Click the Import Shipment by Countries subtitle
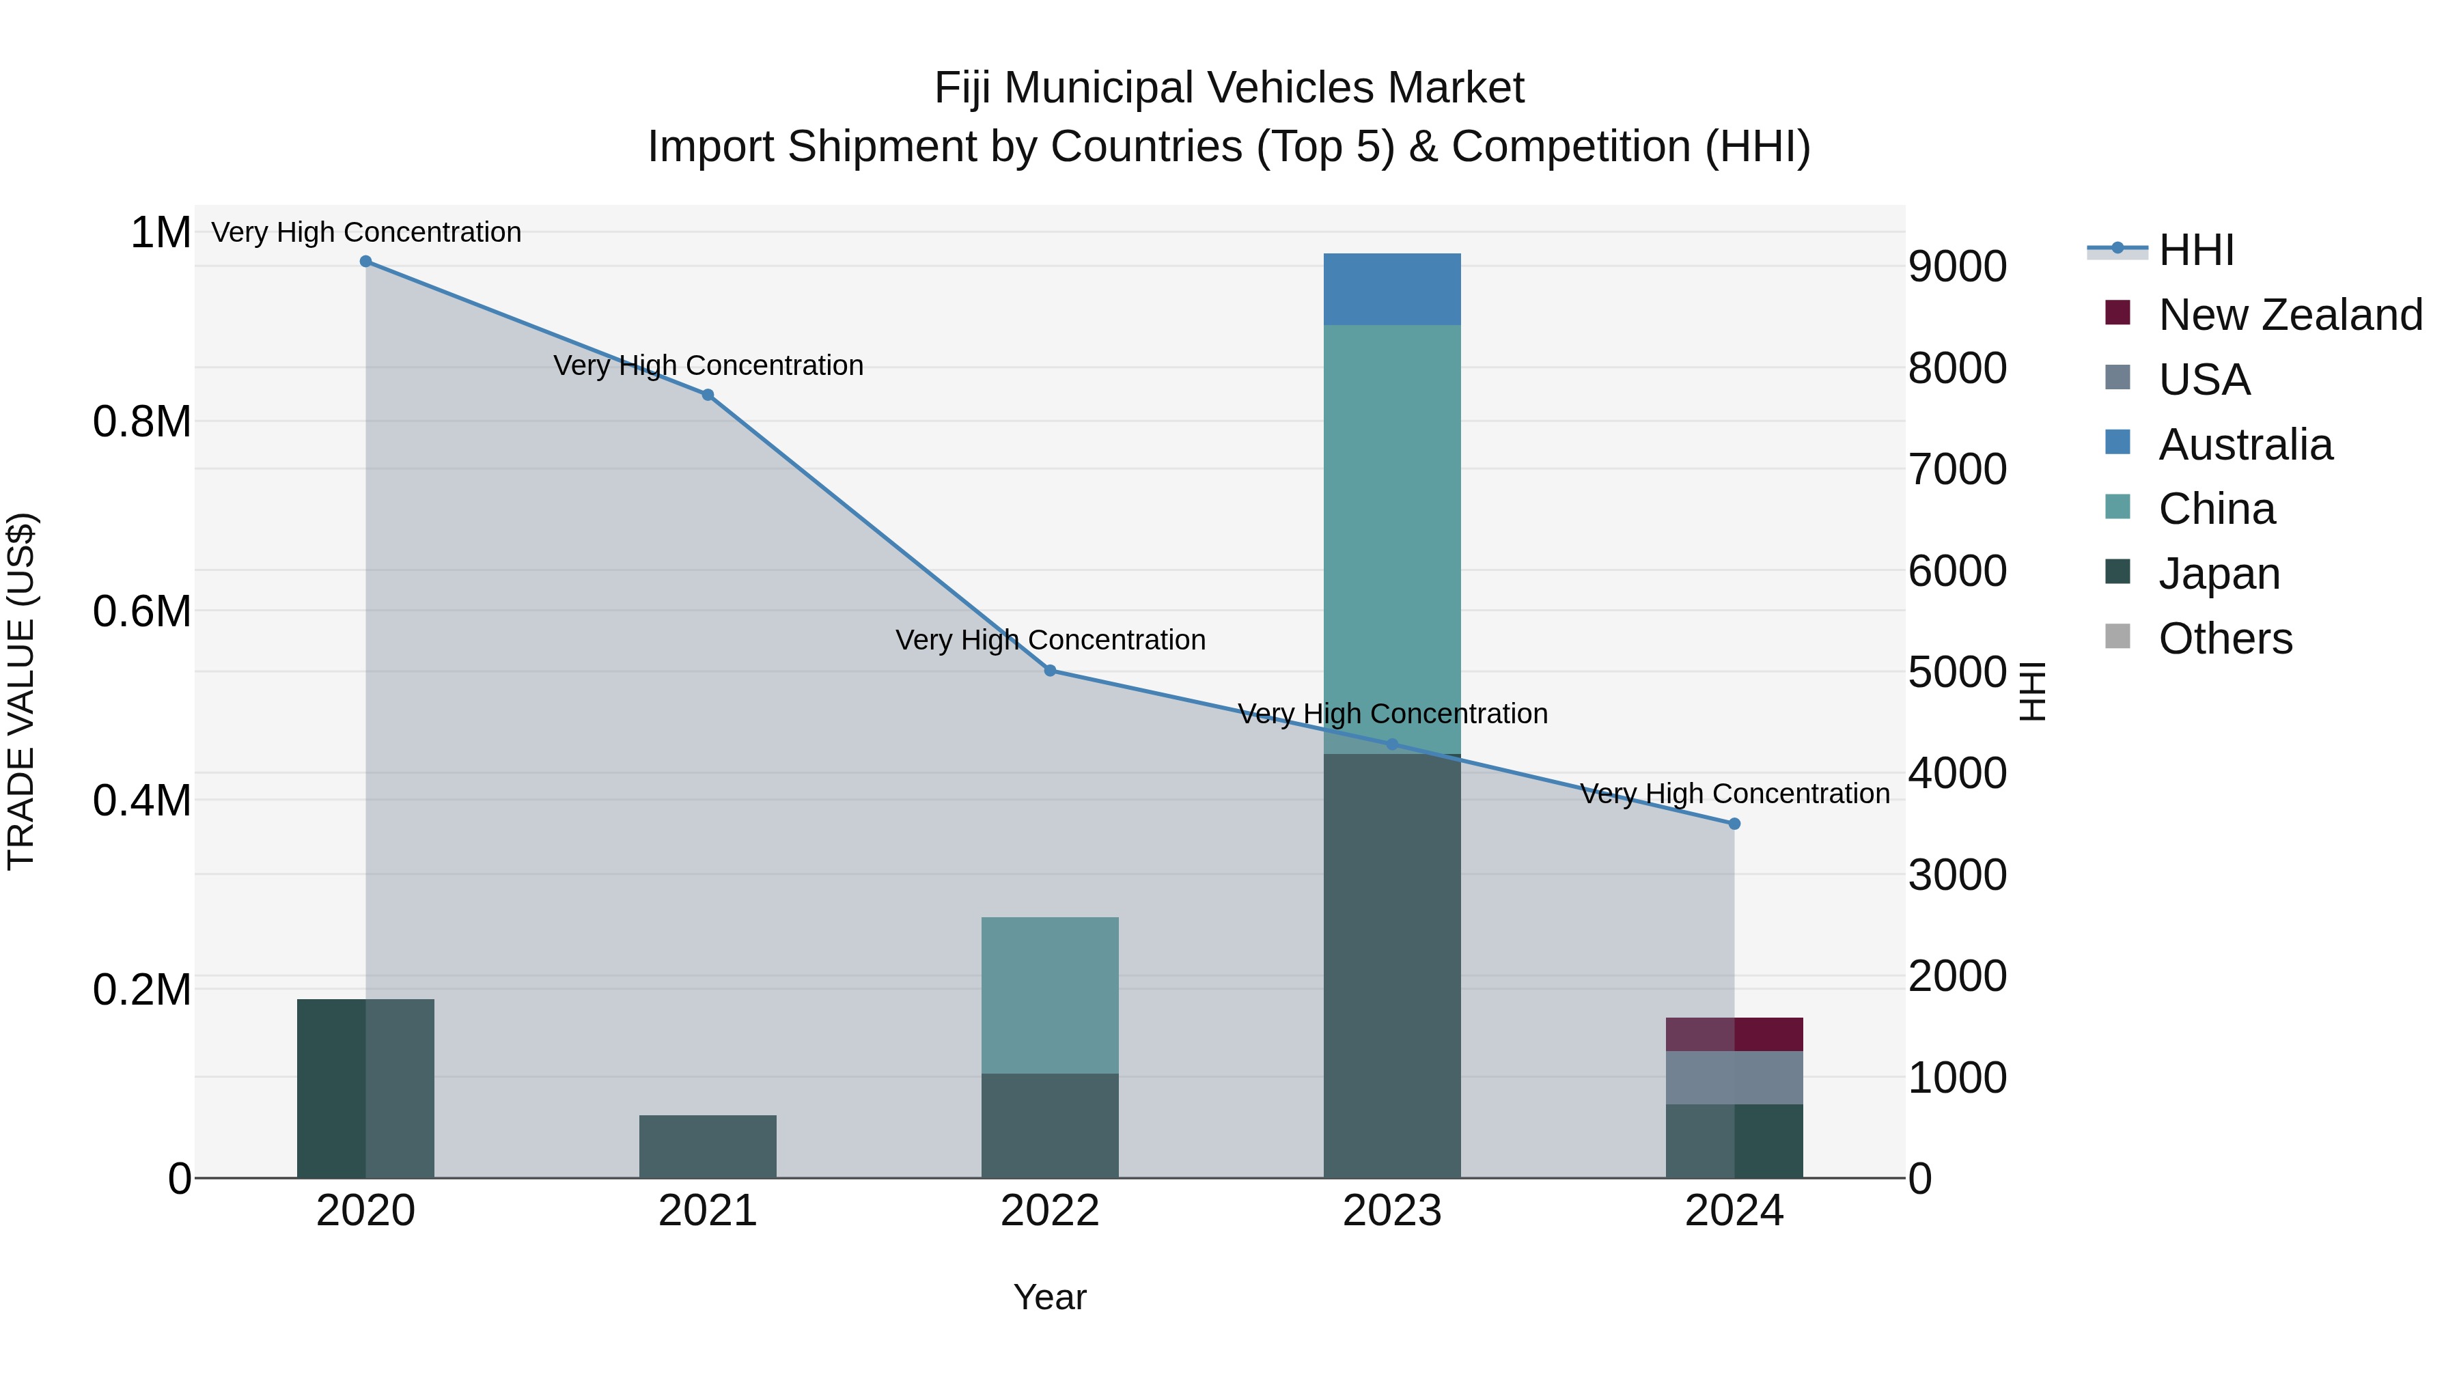This screenshot has height=1383, width=2459. tap(1229, 147)
